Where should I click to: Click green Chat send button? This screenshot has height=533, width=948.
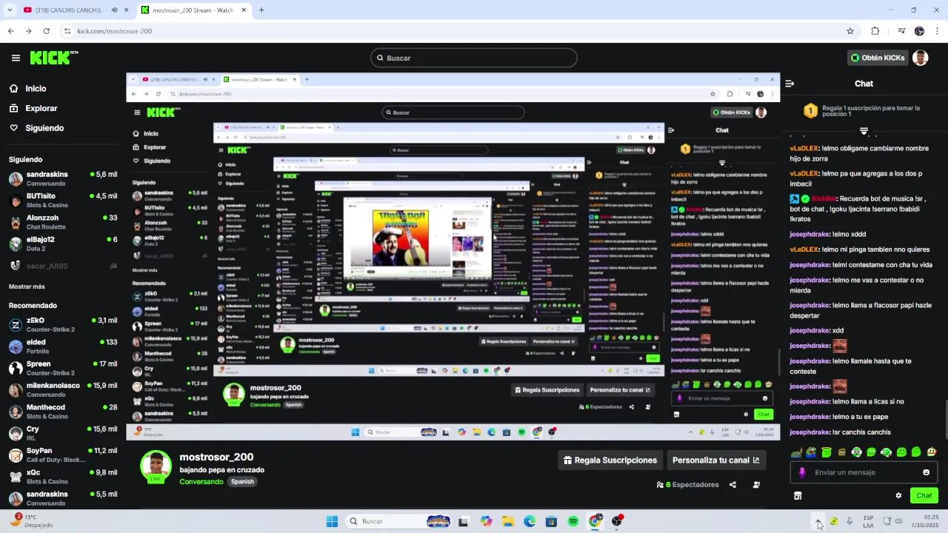tap(924, 495)
